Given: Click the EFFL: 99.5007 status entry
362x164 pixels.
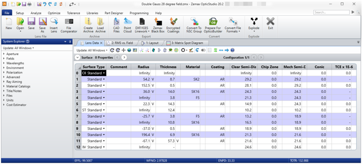Looking at the screenshot, I should [83, 161].
